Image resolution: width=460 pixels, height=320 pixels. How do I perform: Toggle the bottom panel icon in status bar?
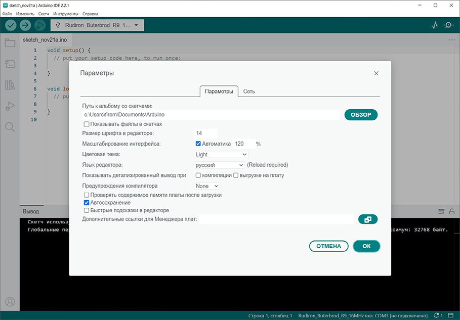click(x=452, y=315)
